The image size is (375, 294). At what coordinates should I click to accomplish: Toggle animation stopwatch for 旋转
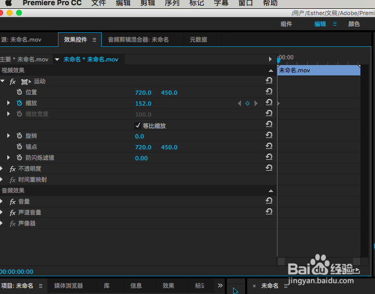[19, 135]
